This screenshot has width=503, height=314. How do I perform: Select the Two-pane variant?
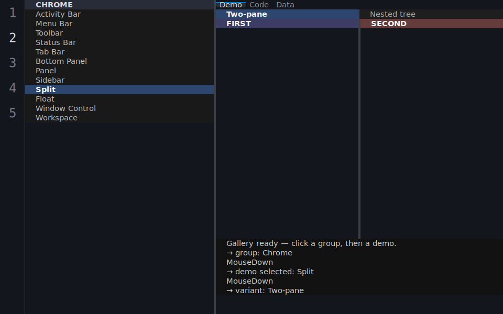click(x=288, y=14)
